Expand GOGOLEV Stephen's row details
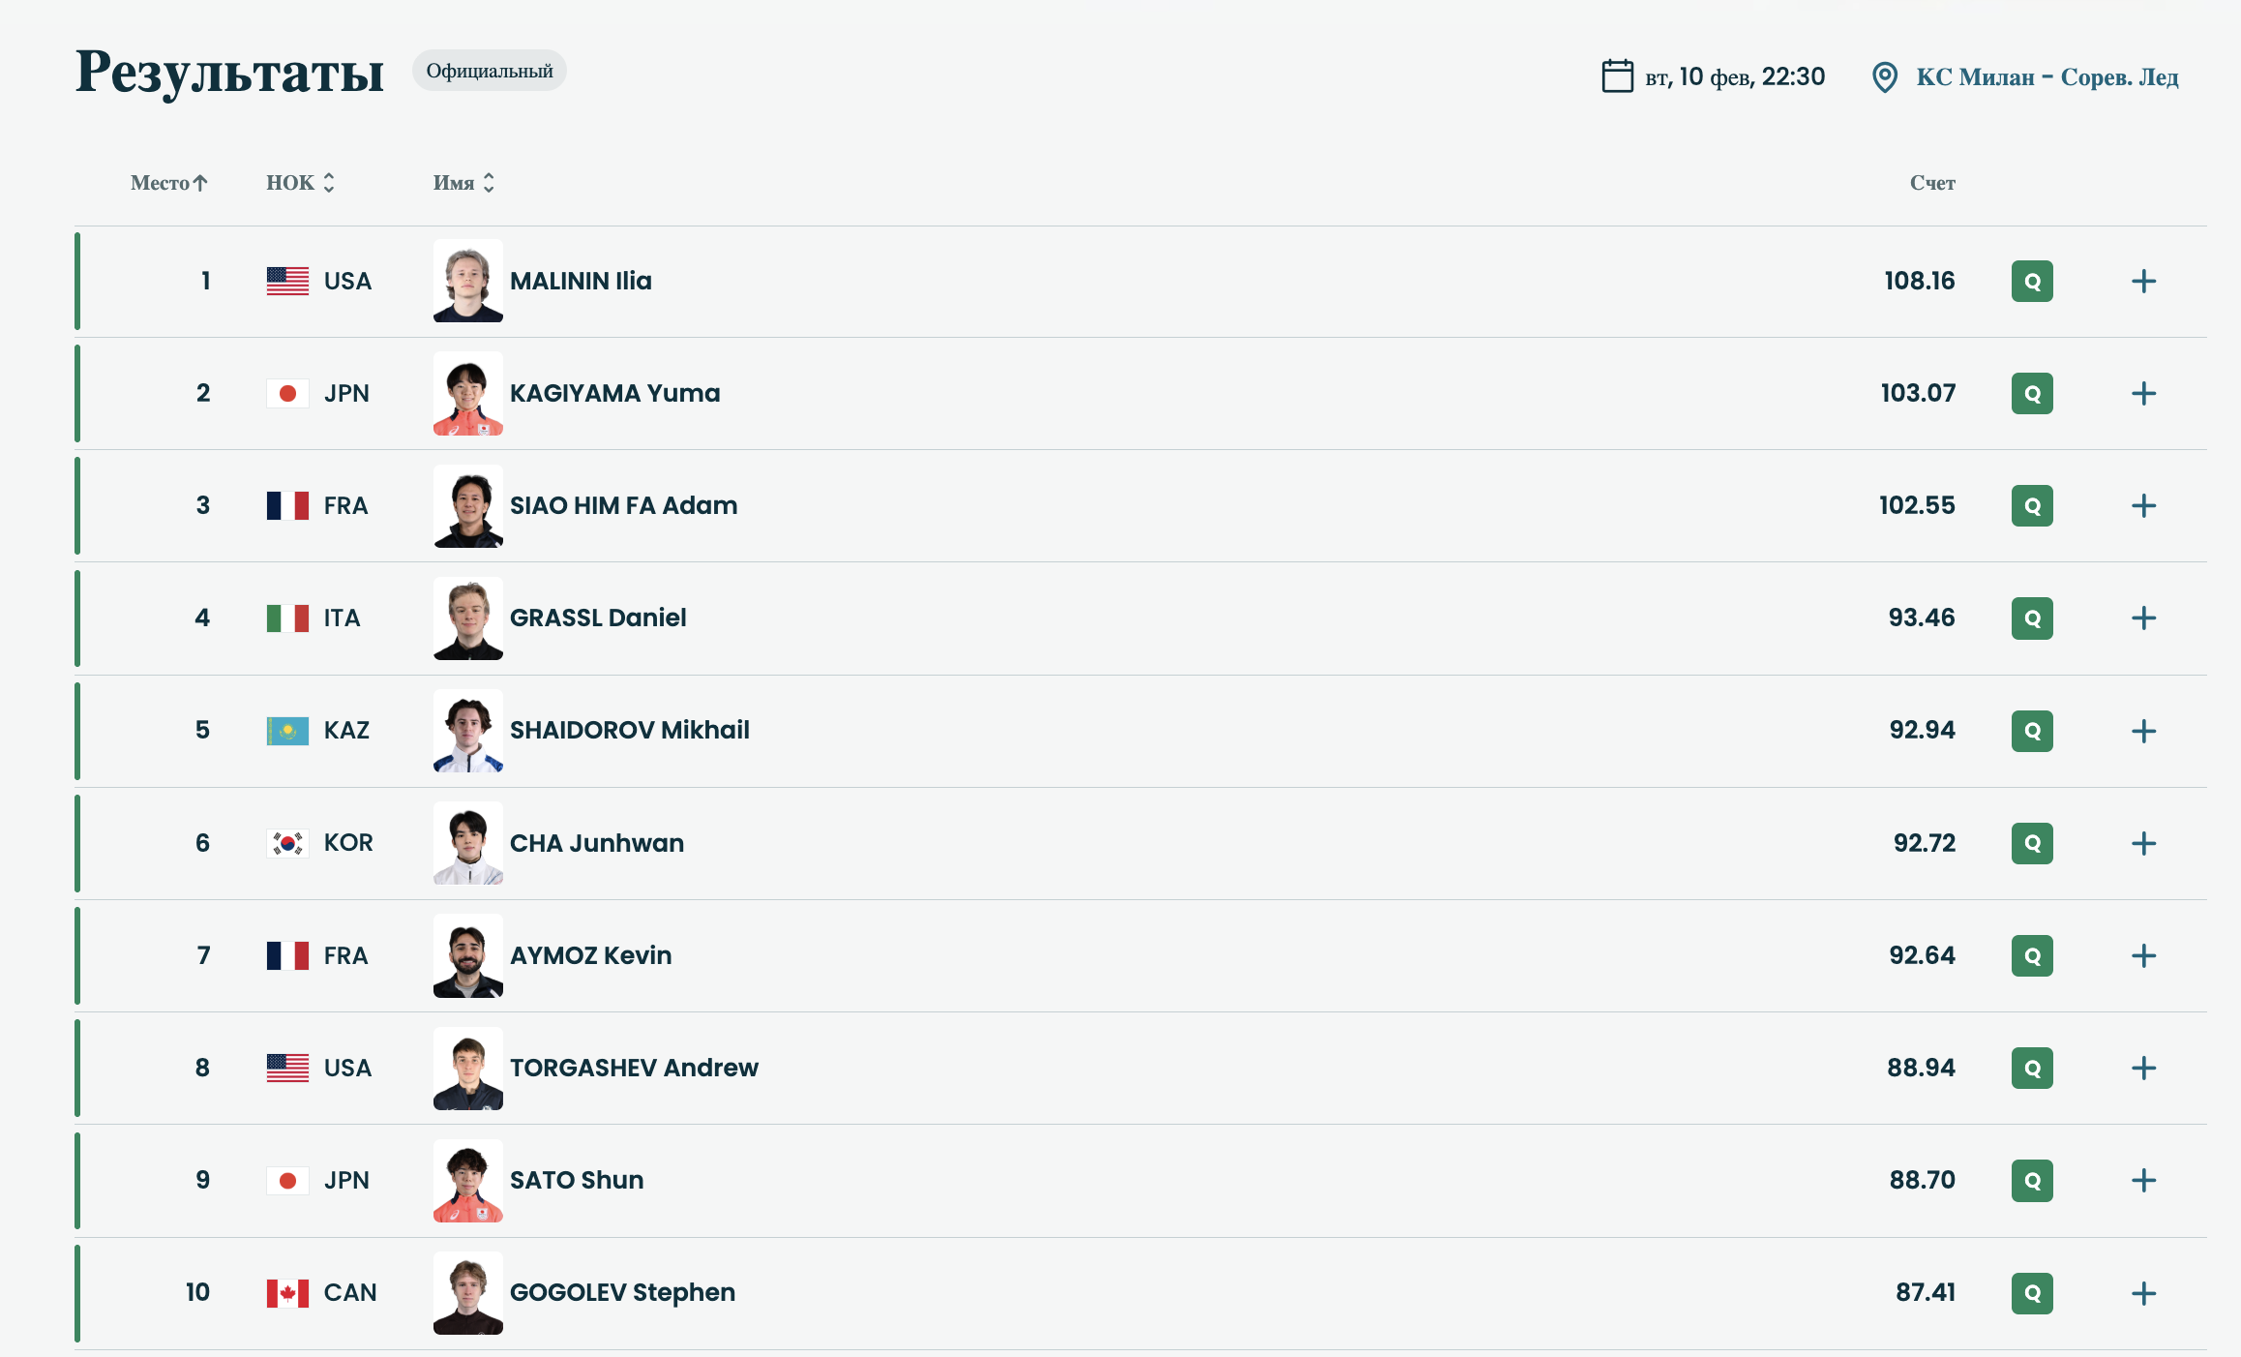This screenshot has width=2241, height=1357. (2143, 1293)
